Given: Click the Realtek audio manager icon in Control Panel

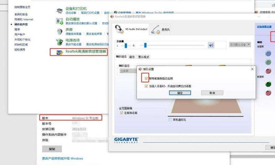Looking at the screenshot, I should pos(59,52).
